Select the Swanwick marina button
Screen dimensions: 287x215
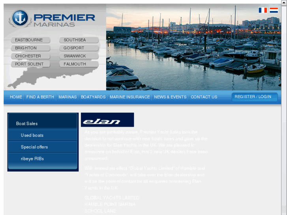click(x=79, y=56)
